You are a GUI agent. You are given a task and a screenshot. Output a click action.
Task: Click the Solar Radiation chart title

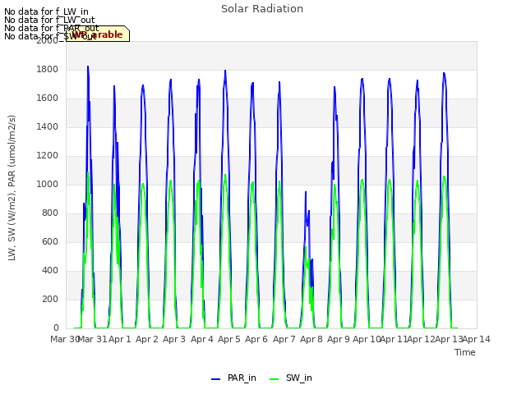pyautogui.click(x=262, y=9)
